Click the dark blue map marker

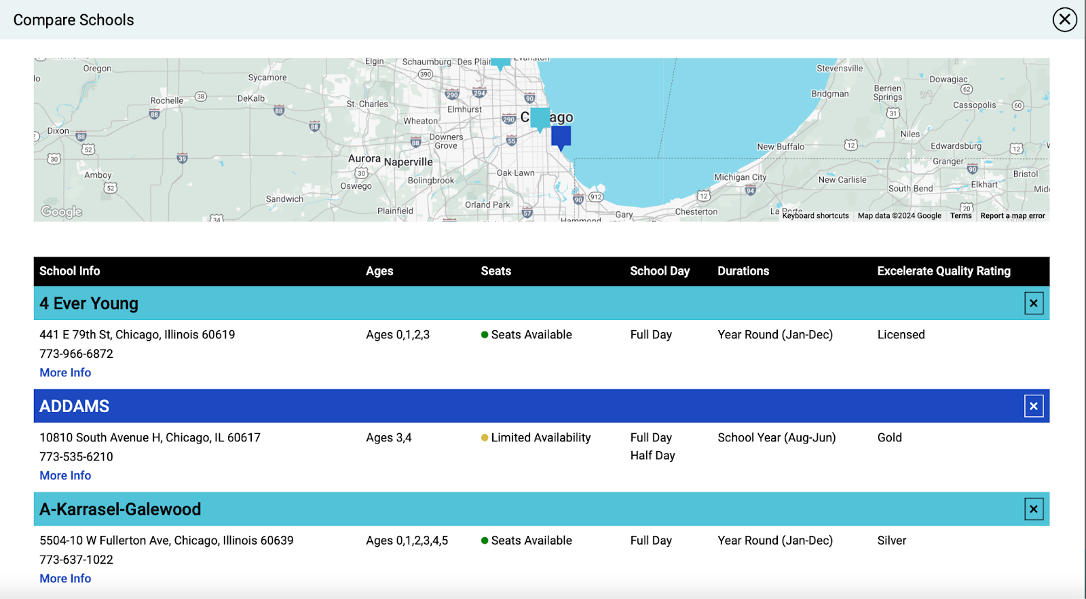561,137
